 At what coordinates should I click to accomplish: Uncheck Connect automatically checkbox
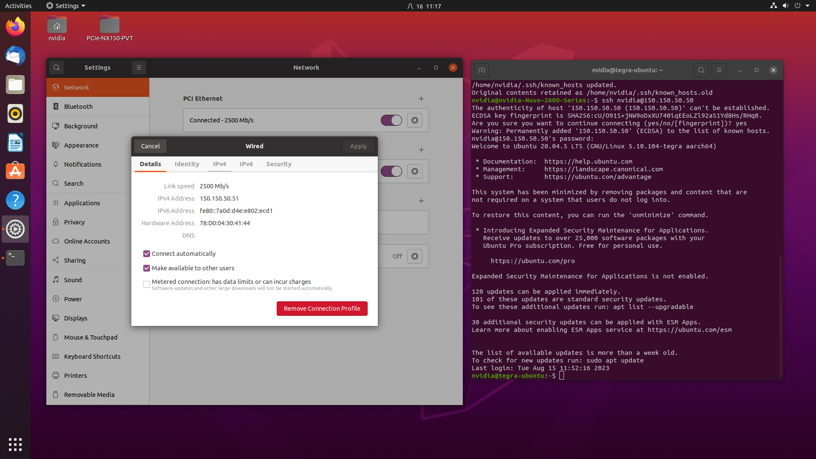[x=147, y=254]
